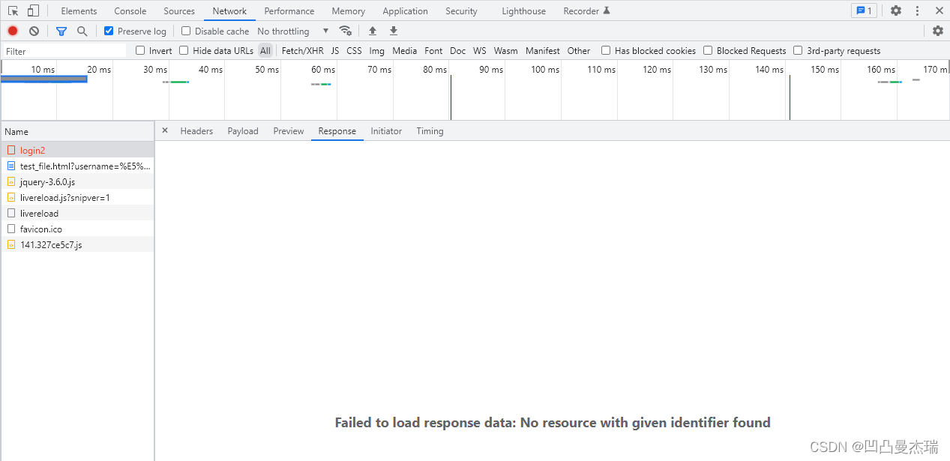This screenshot has height=461, width=950.
Task: Open the Performance panel tab
Action: pos(289,11)
